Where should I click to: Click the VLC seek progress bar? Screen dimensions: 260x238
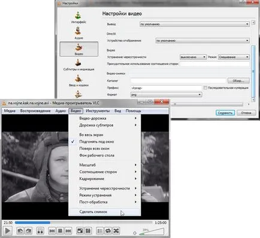(83, 222)
